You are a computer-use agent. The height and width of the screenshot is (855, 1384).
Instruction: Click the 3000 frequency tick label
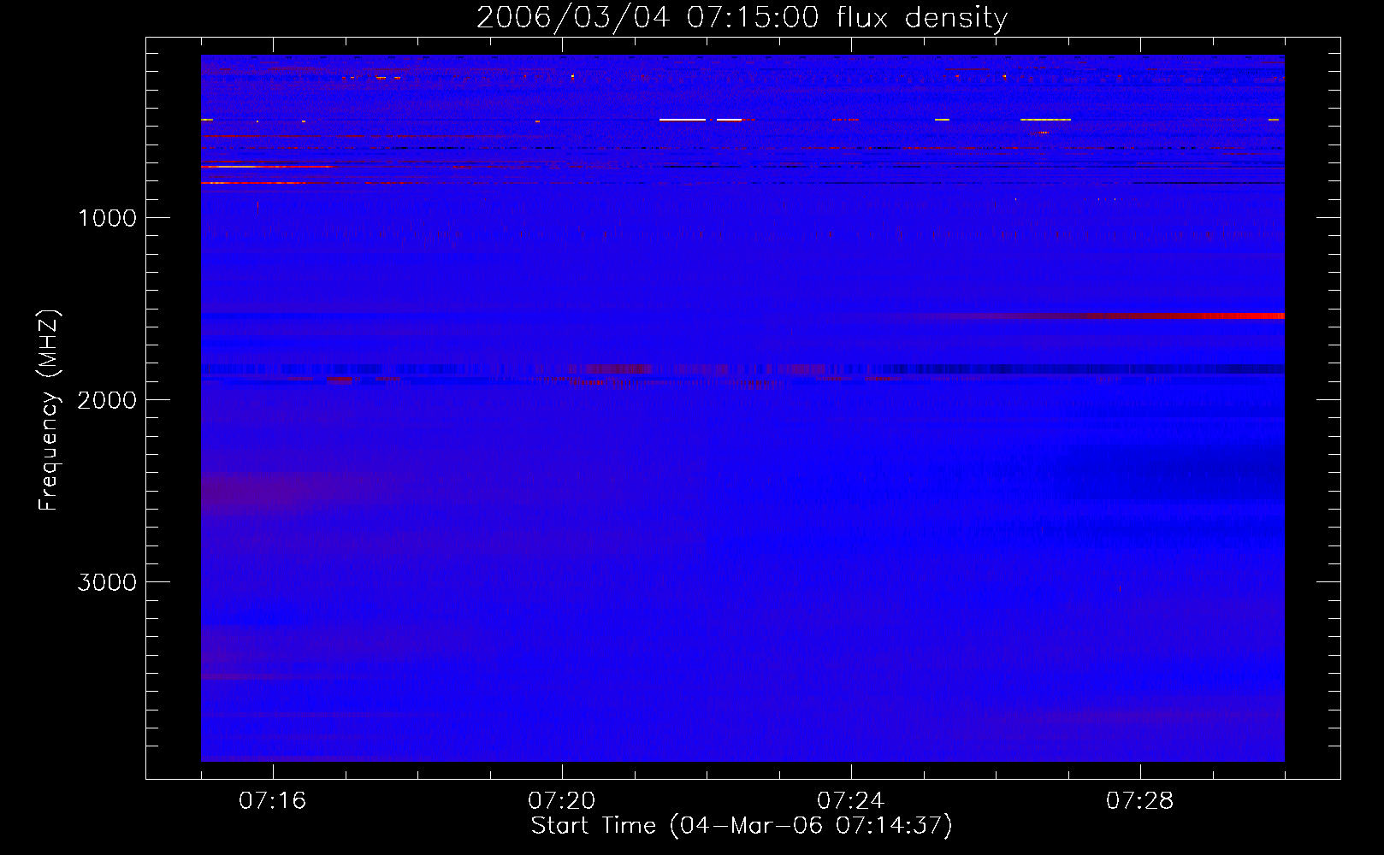pos(107,582)
